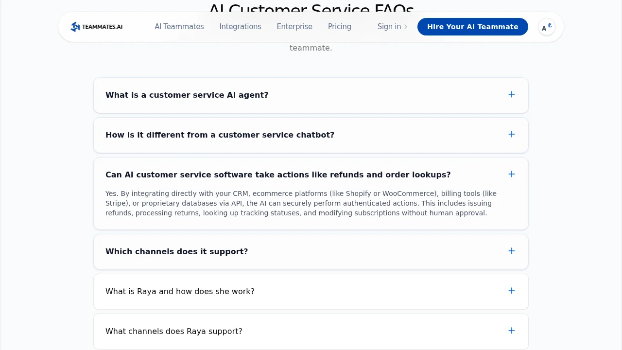Open the Integrations nav item
This screenshot has width=622, height=350.
240,27
